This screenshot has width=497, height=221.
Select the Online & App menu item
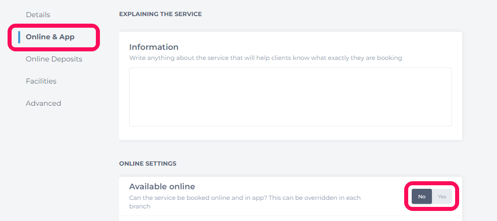pyautogui.click(x=50, y=37)
